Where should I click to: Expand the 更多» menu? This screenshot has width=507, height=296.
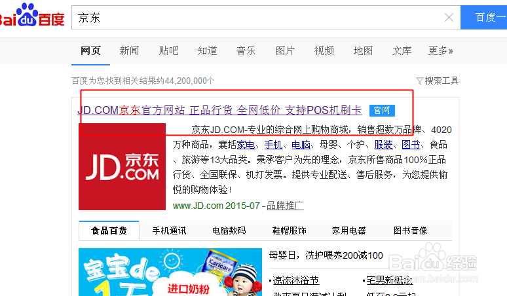[x=440, y=50]
